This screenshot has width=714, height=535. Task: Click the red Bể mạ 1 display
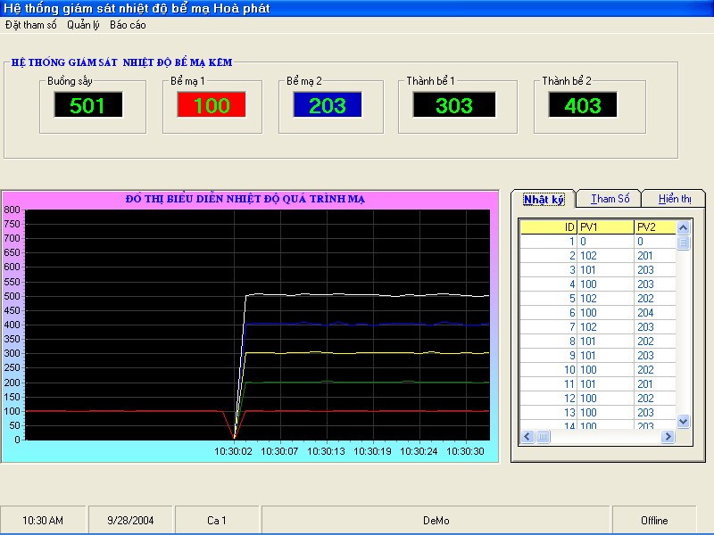[212, 105]
